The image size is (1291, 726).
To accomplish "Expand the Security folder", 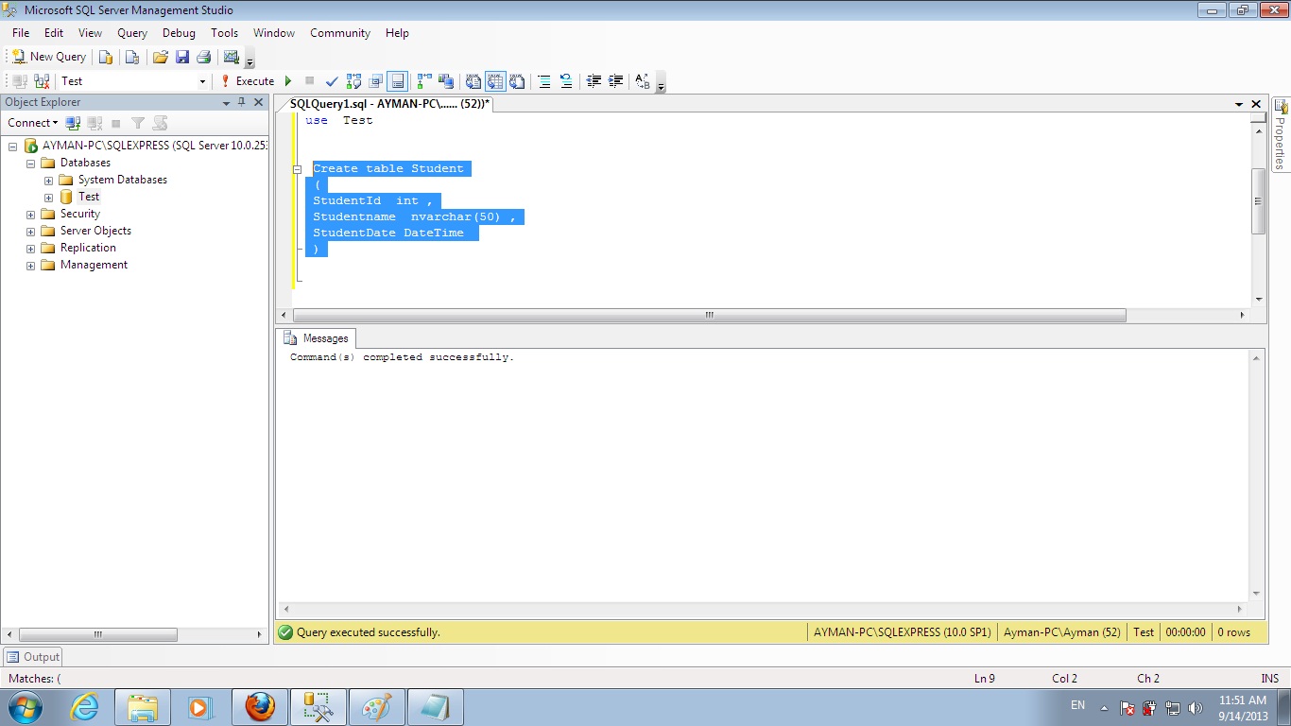I will click(31, 214).
